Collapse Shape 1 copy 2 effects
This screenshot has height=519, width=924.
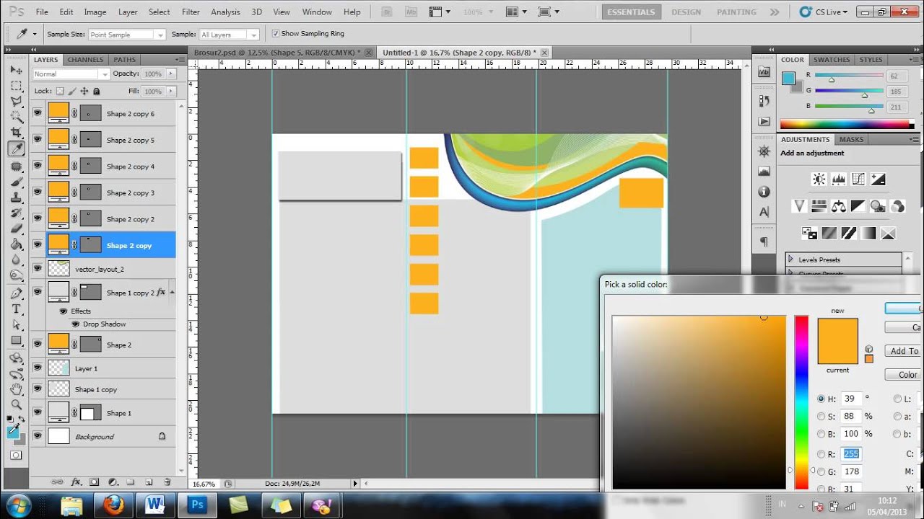tap(171, 293)
